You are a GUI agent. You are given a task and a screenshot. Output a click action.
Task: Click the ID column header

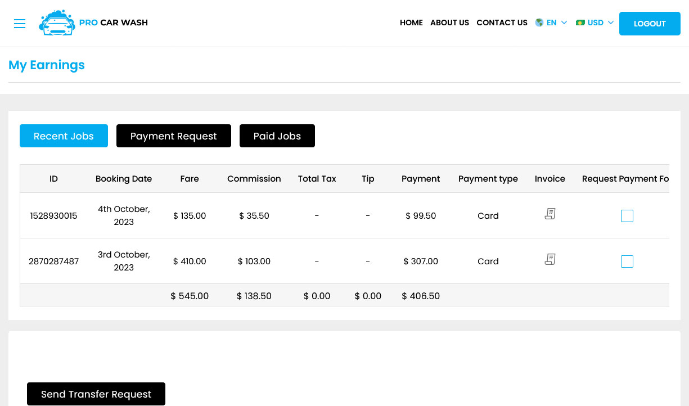coord(53,179)
